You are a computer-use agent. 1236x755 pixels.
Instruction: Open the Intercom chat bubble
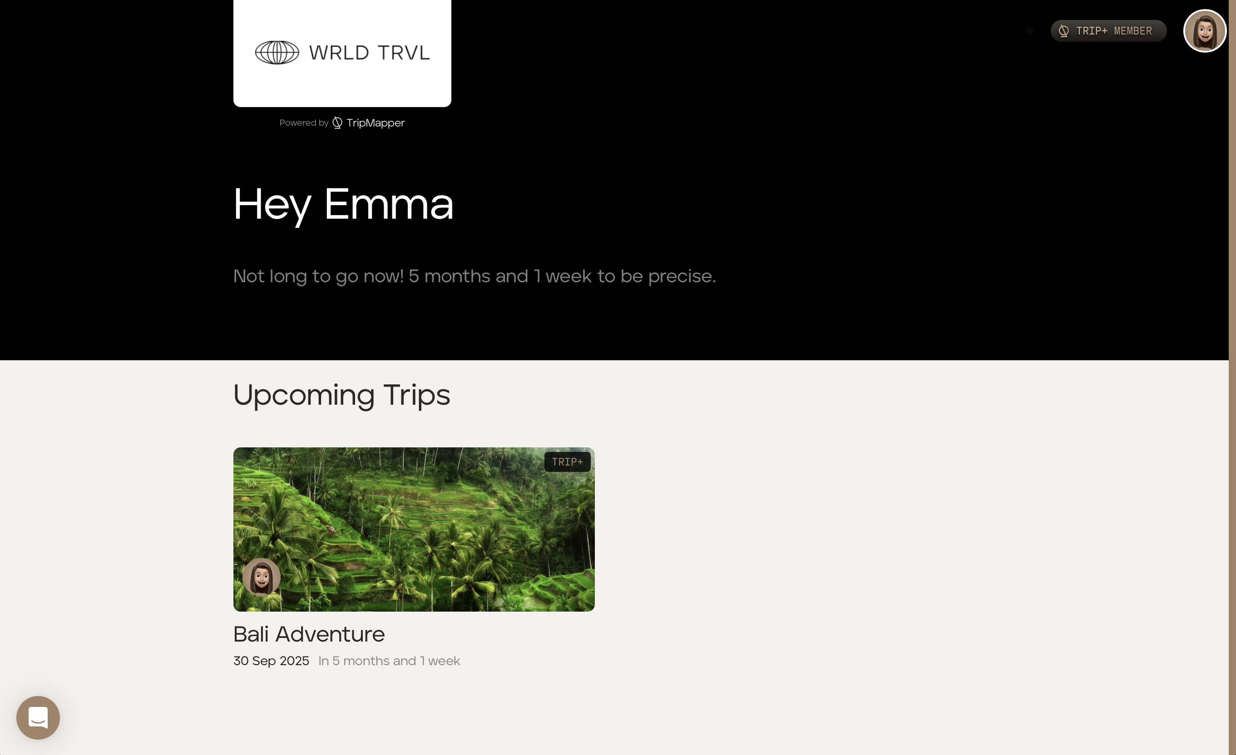(x=38, y=717)
